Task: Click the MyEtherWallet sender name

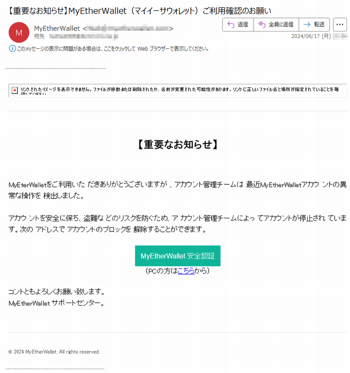Action: (57, 28)
